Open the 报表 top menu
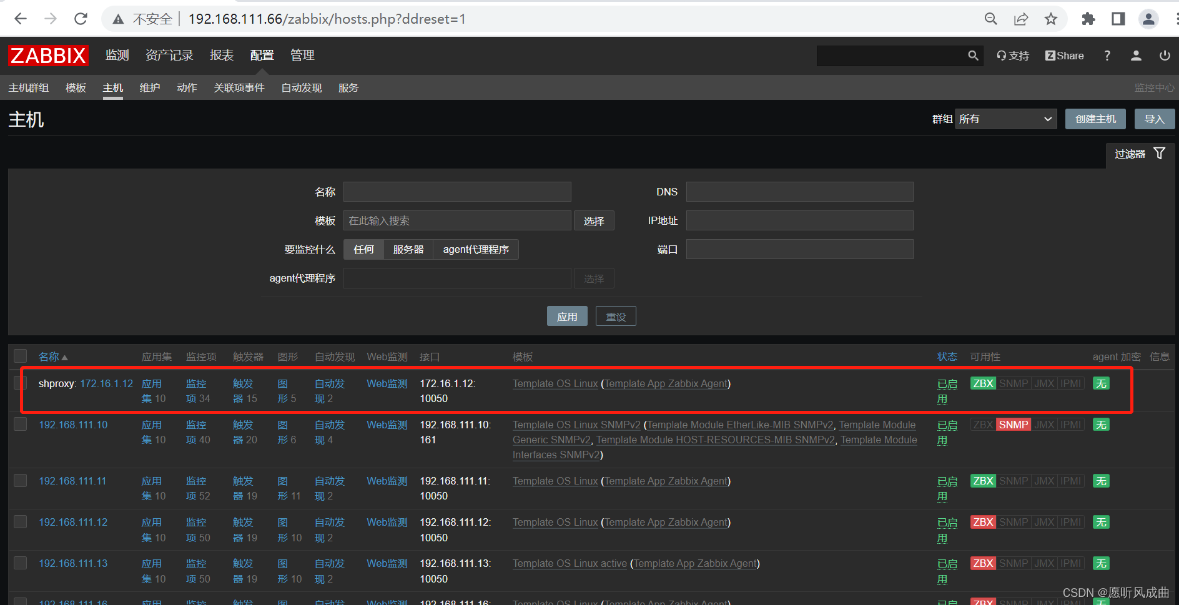The image size is (1179, 605). click(x=222, y=55)
